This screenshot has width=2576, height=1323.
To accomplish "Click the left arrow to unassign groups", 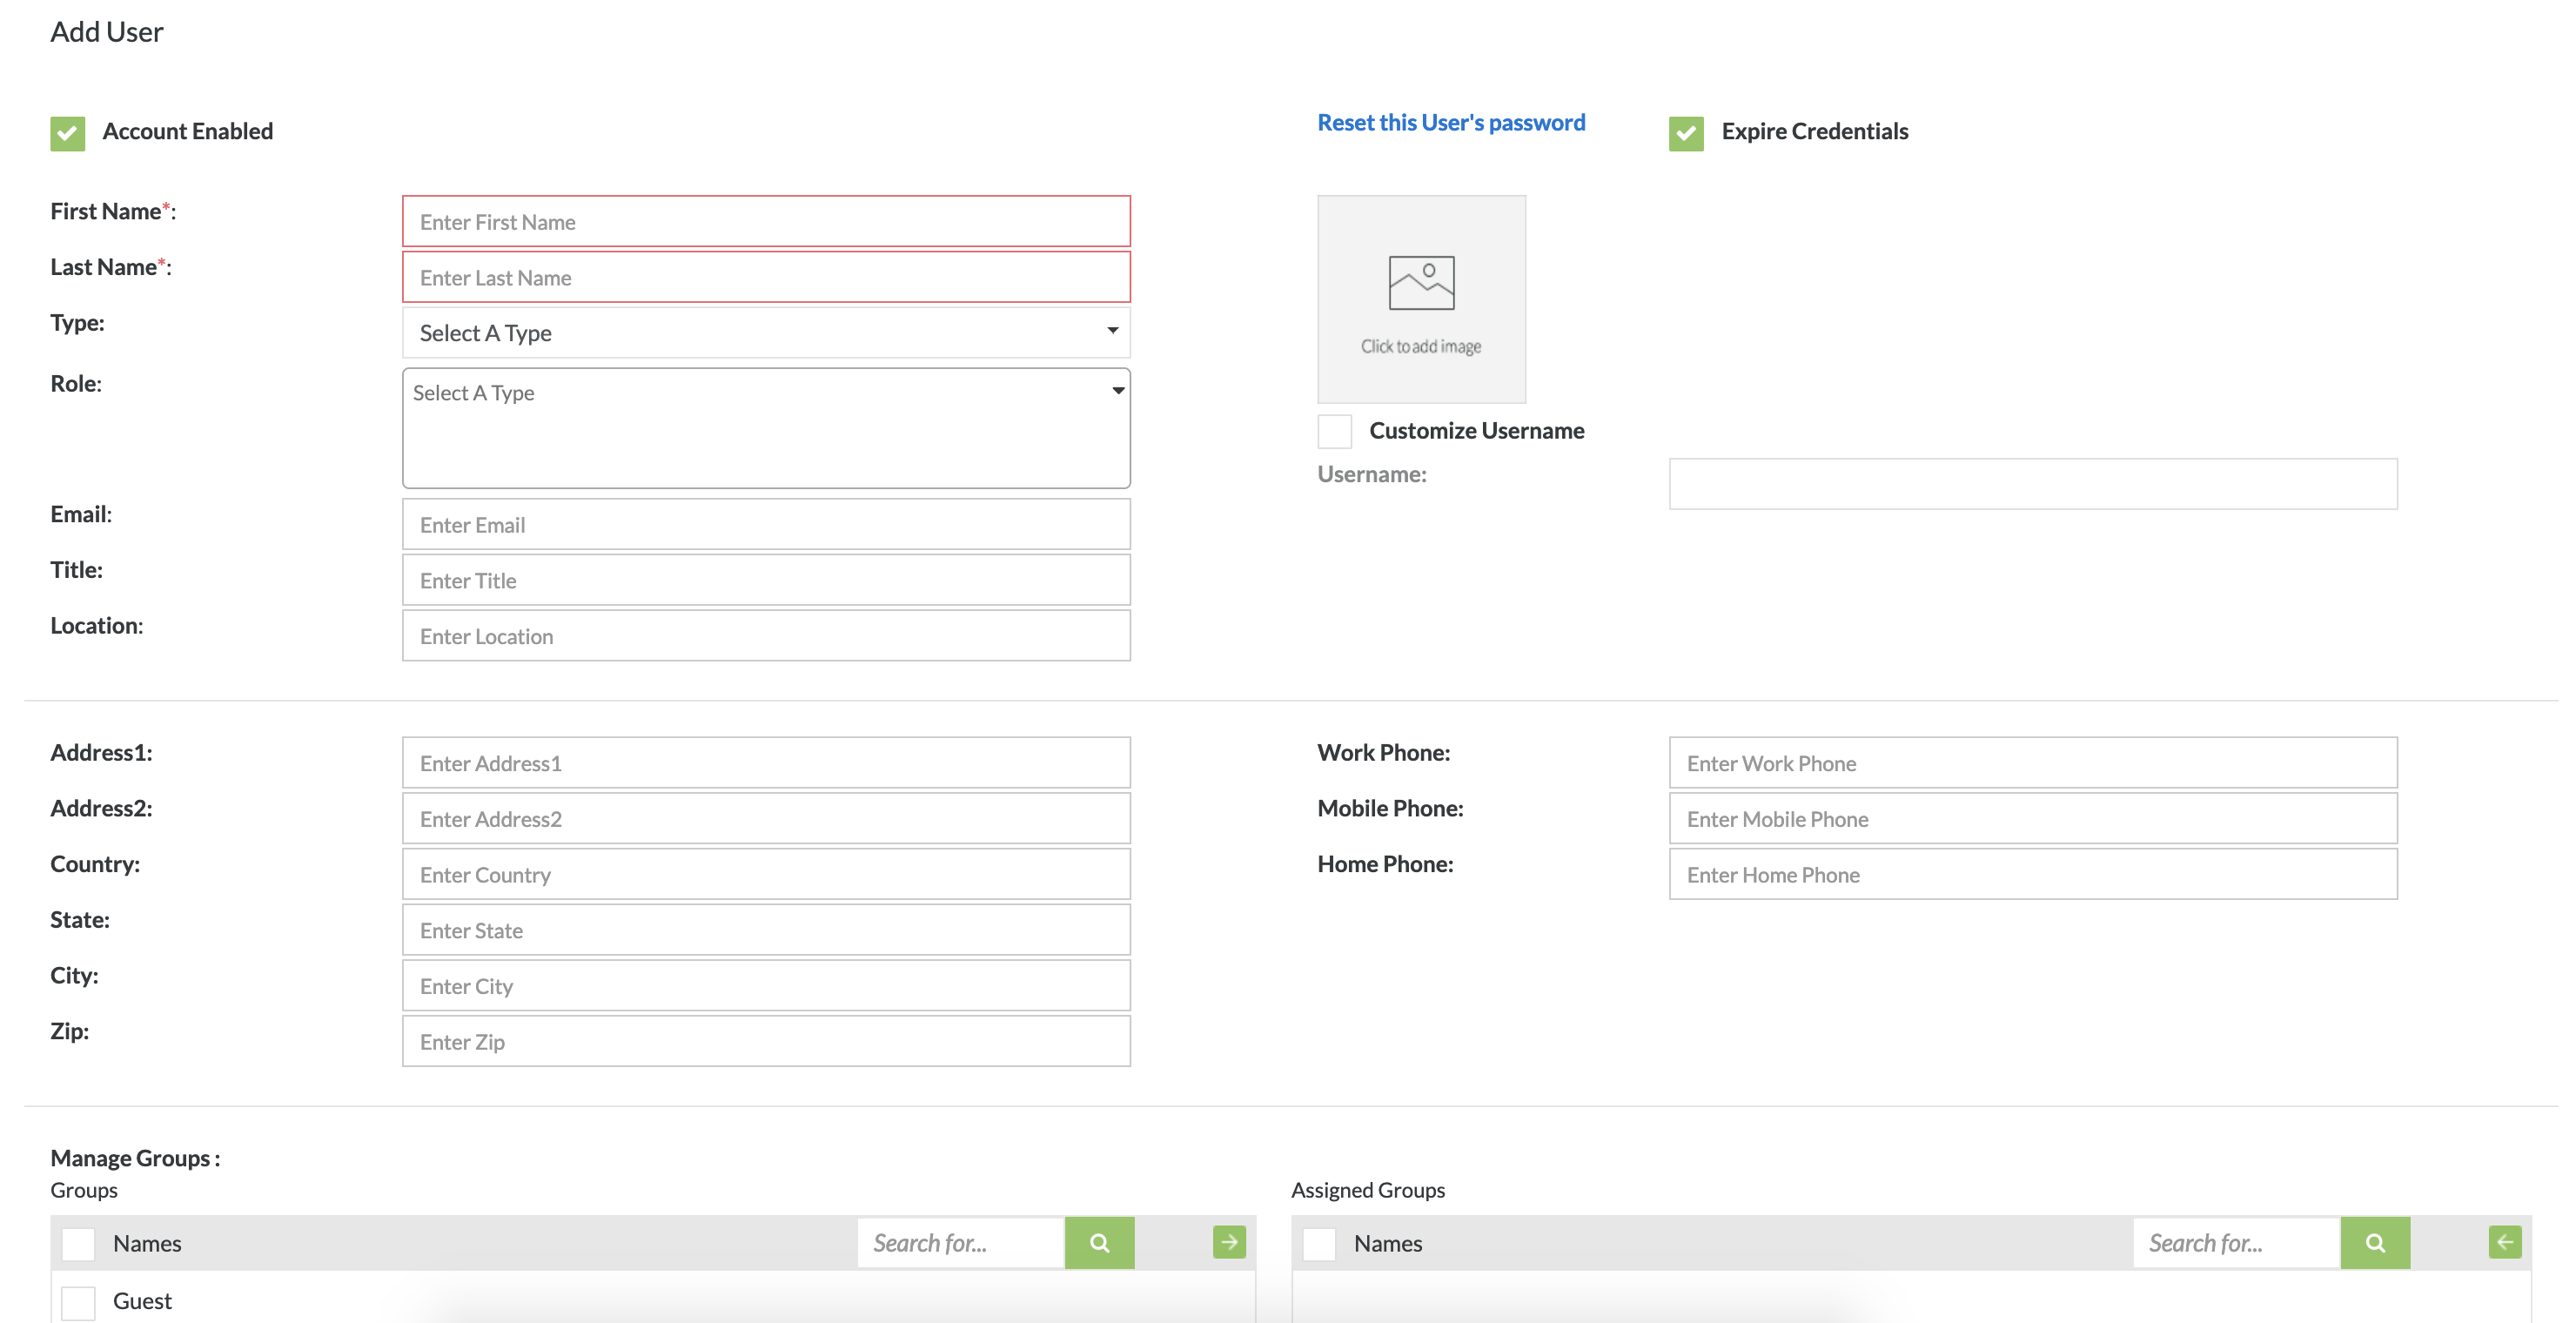I will pyautogui.click(x=2505, y=1242).
